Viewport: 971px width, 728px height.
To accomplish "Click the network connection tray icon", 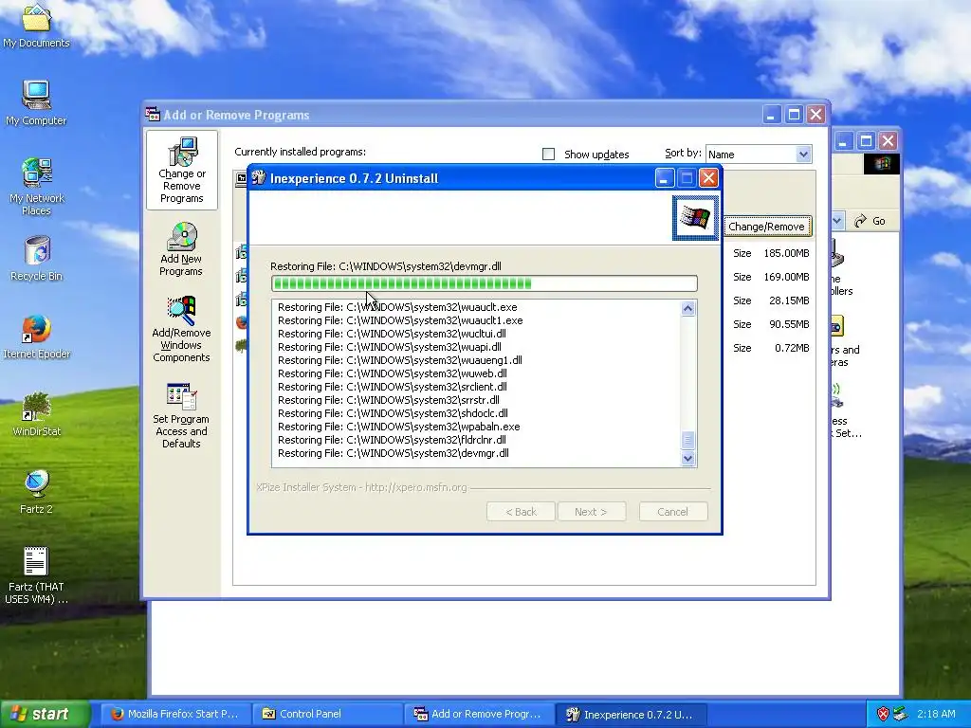I will (x=900, y=714).
